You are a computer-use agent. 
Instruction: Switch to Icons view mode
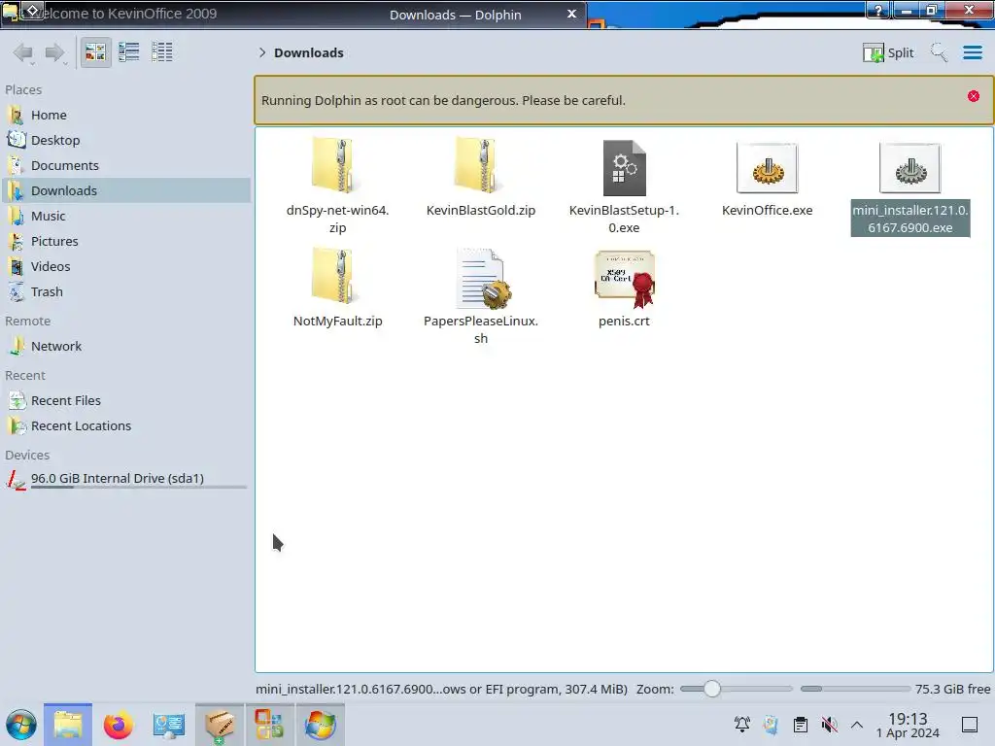(95, 52)
